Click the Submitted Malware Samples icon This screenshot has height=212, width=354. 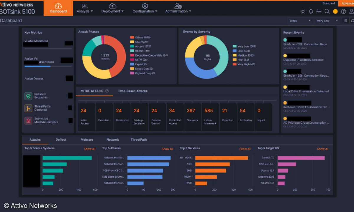[x=28, y=120]
